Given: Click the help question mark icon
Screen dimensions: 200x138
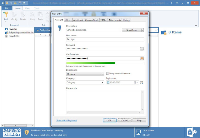Looking at the screenshot, I should tap(172, 3).
